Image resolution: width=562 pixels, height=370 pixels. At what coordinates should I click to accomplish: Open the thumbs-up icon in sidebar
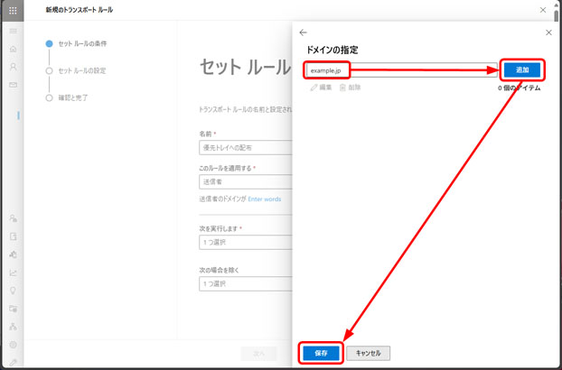point(14,254)
